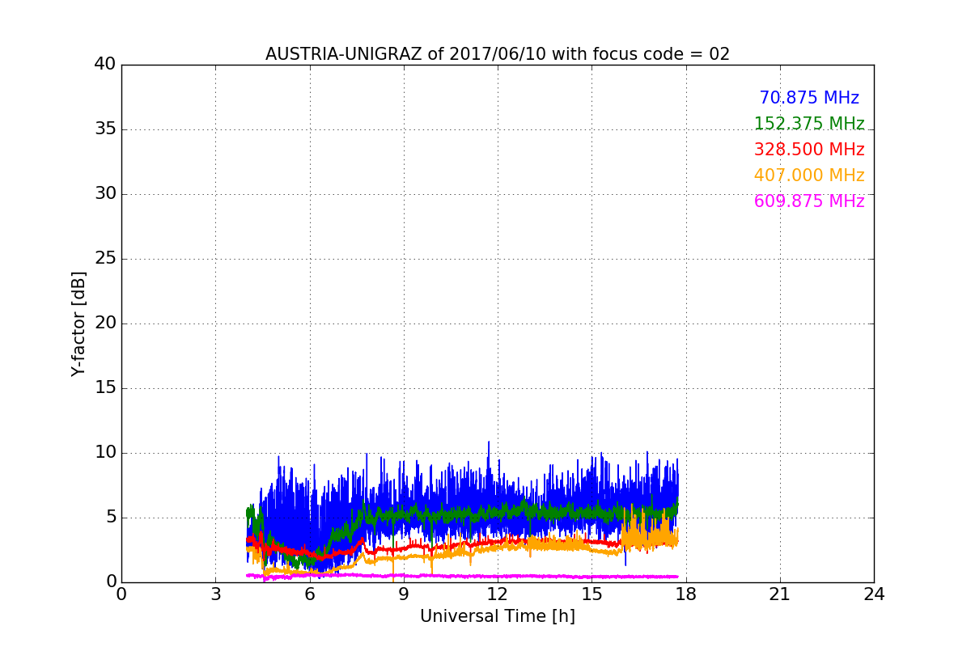Select the 18 x-axis tick label
This screenshot has width=971, height=647.
click(685, 595)
